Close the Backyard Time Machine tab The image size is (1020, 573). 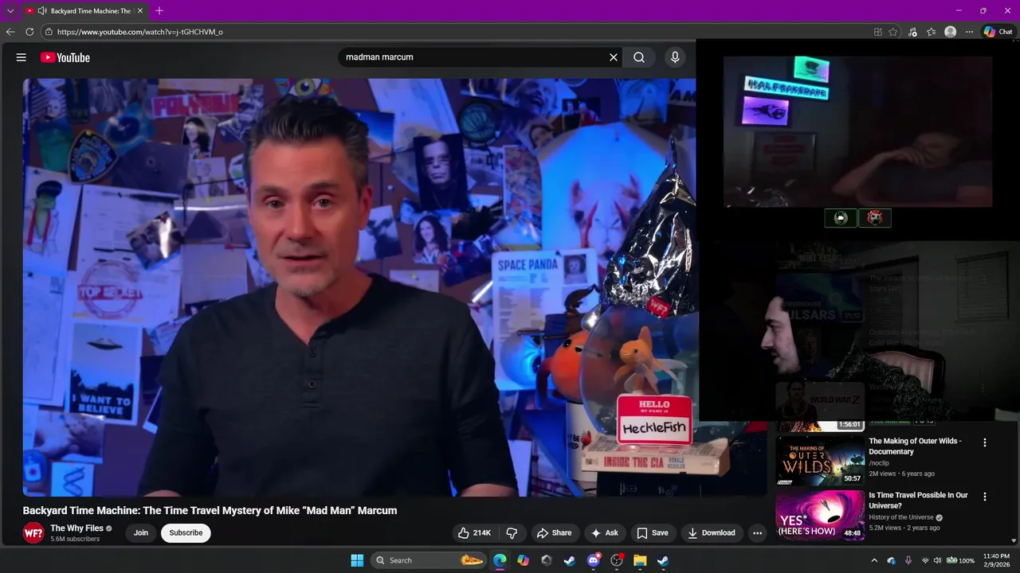click(140, 11)
